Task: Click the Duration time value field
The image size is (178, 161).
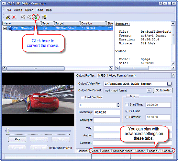Action: point(158,117)
